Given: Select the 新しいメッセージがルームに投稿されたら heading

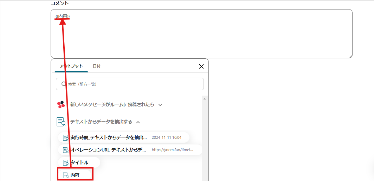Looking at the screenshot, I should pos(112,104).
